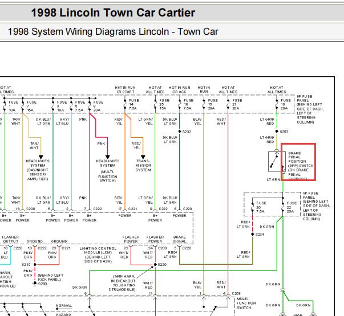
Task: Select the Fuse 18 7.5A label
Action: click(x=188, y=104)
